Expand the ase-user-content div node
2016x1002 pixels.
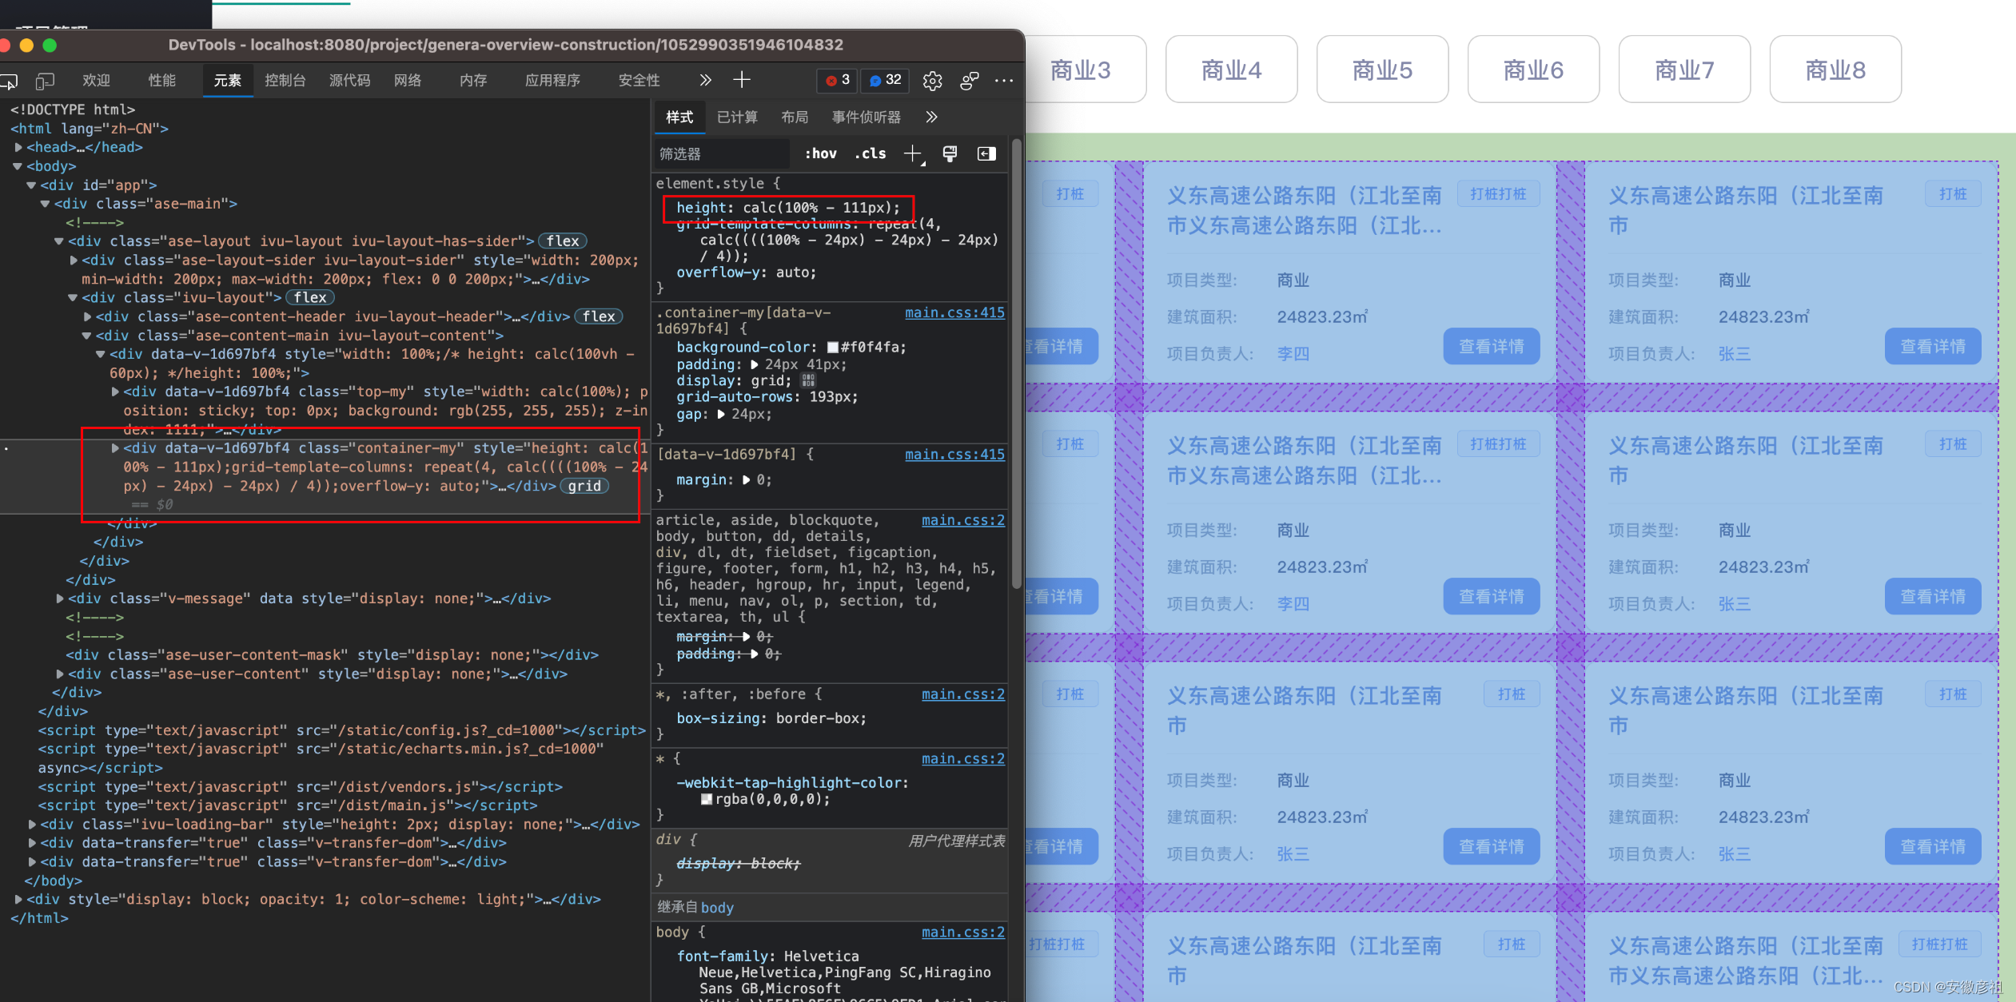pyautogui.click(x=60, y=674)
